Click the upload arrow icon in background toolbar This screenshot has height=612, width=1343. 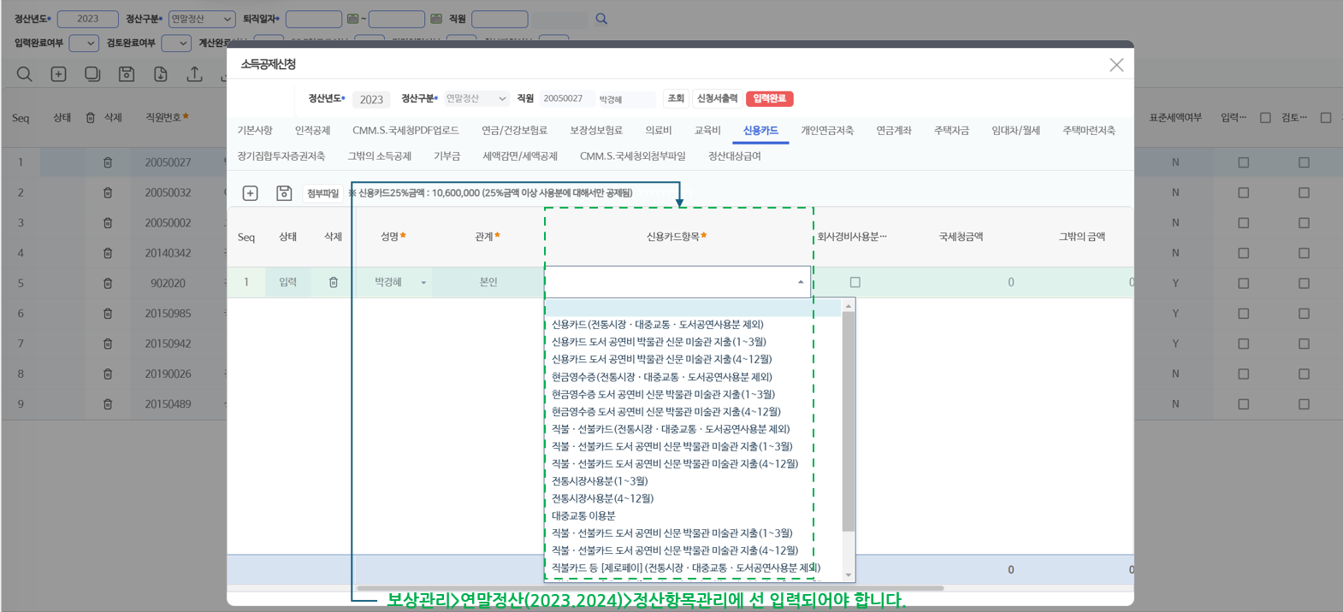click(x=195, y=74)
